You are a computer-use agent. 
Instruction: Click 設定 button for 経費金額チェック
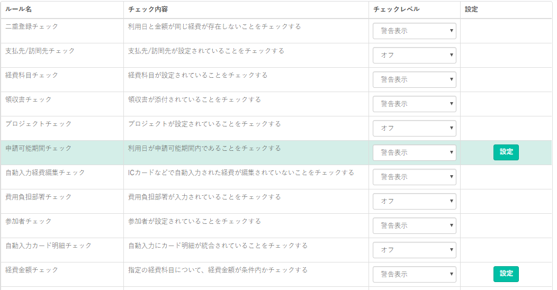click(506, 274)
